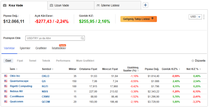Viewport: 209px width, 108px height.
Task: Focus the Pozisyon Ekle search field
Action: pos(55,38)
